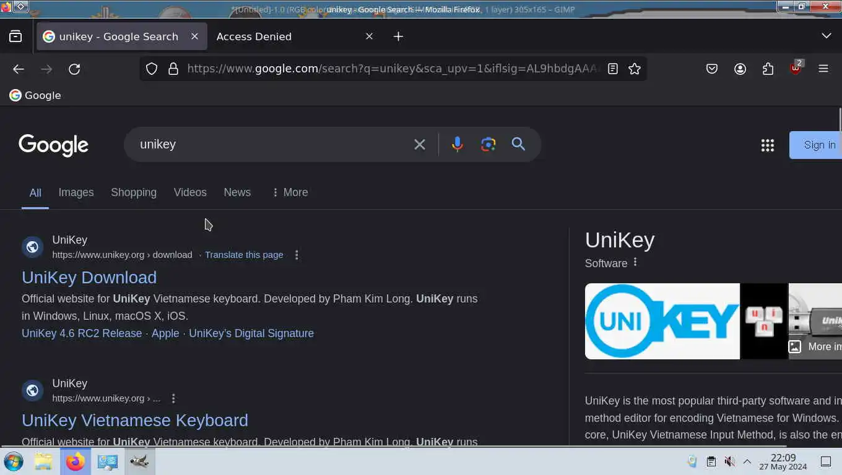
Task: Open UniKey's Digital Signature sublink
Action: (x=251, y=333)
